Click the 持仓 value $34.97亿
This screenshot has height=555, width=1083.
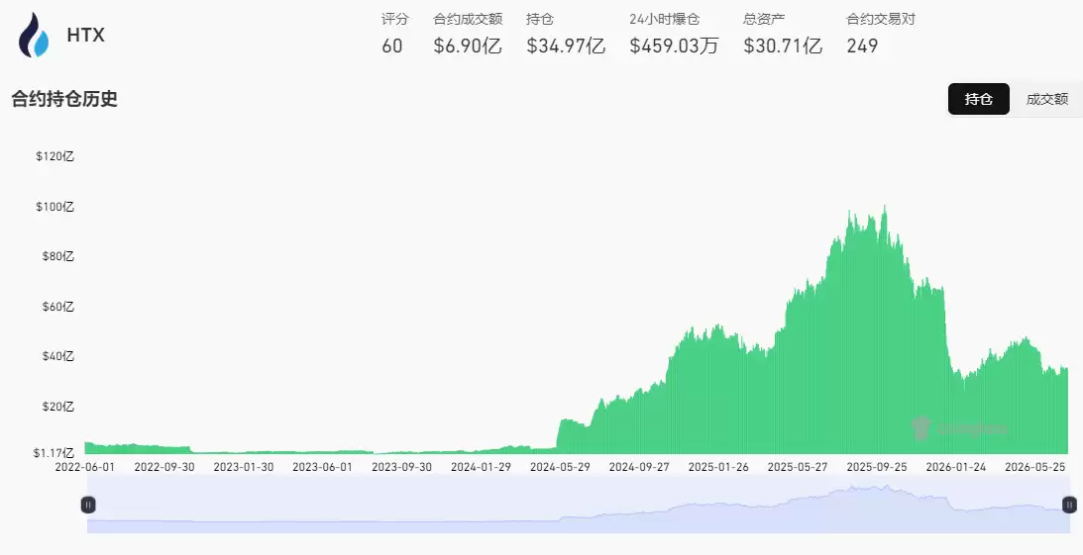[x=566, y=46]
